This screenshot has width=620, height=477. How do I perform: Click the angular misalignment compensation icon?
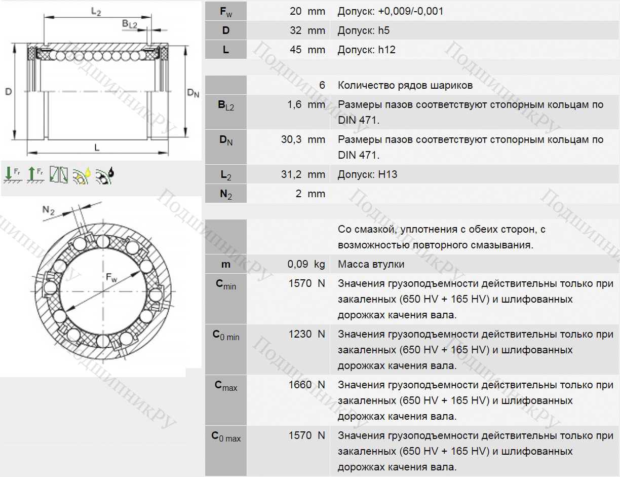(59, 174)
